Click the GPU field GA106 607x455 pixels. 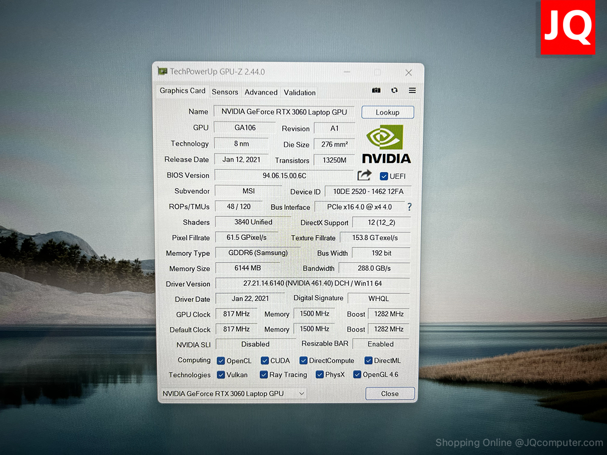[245, 128]
